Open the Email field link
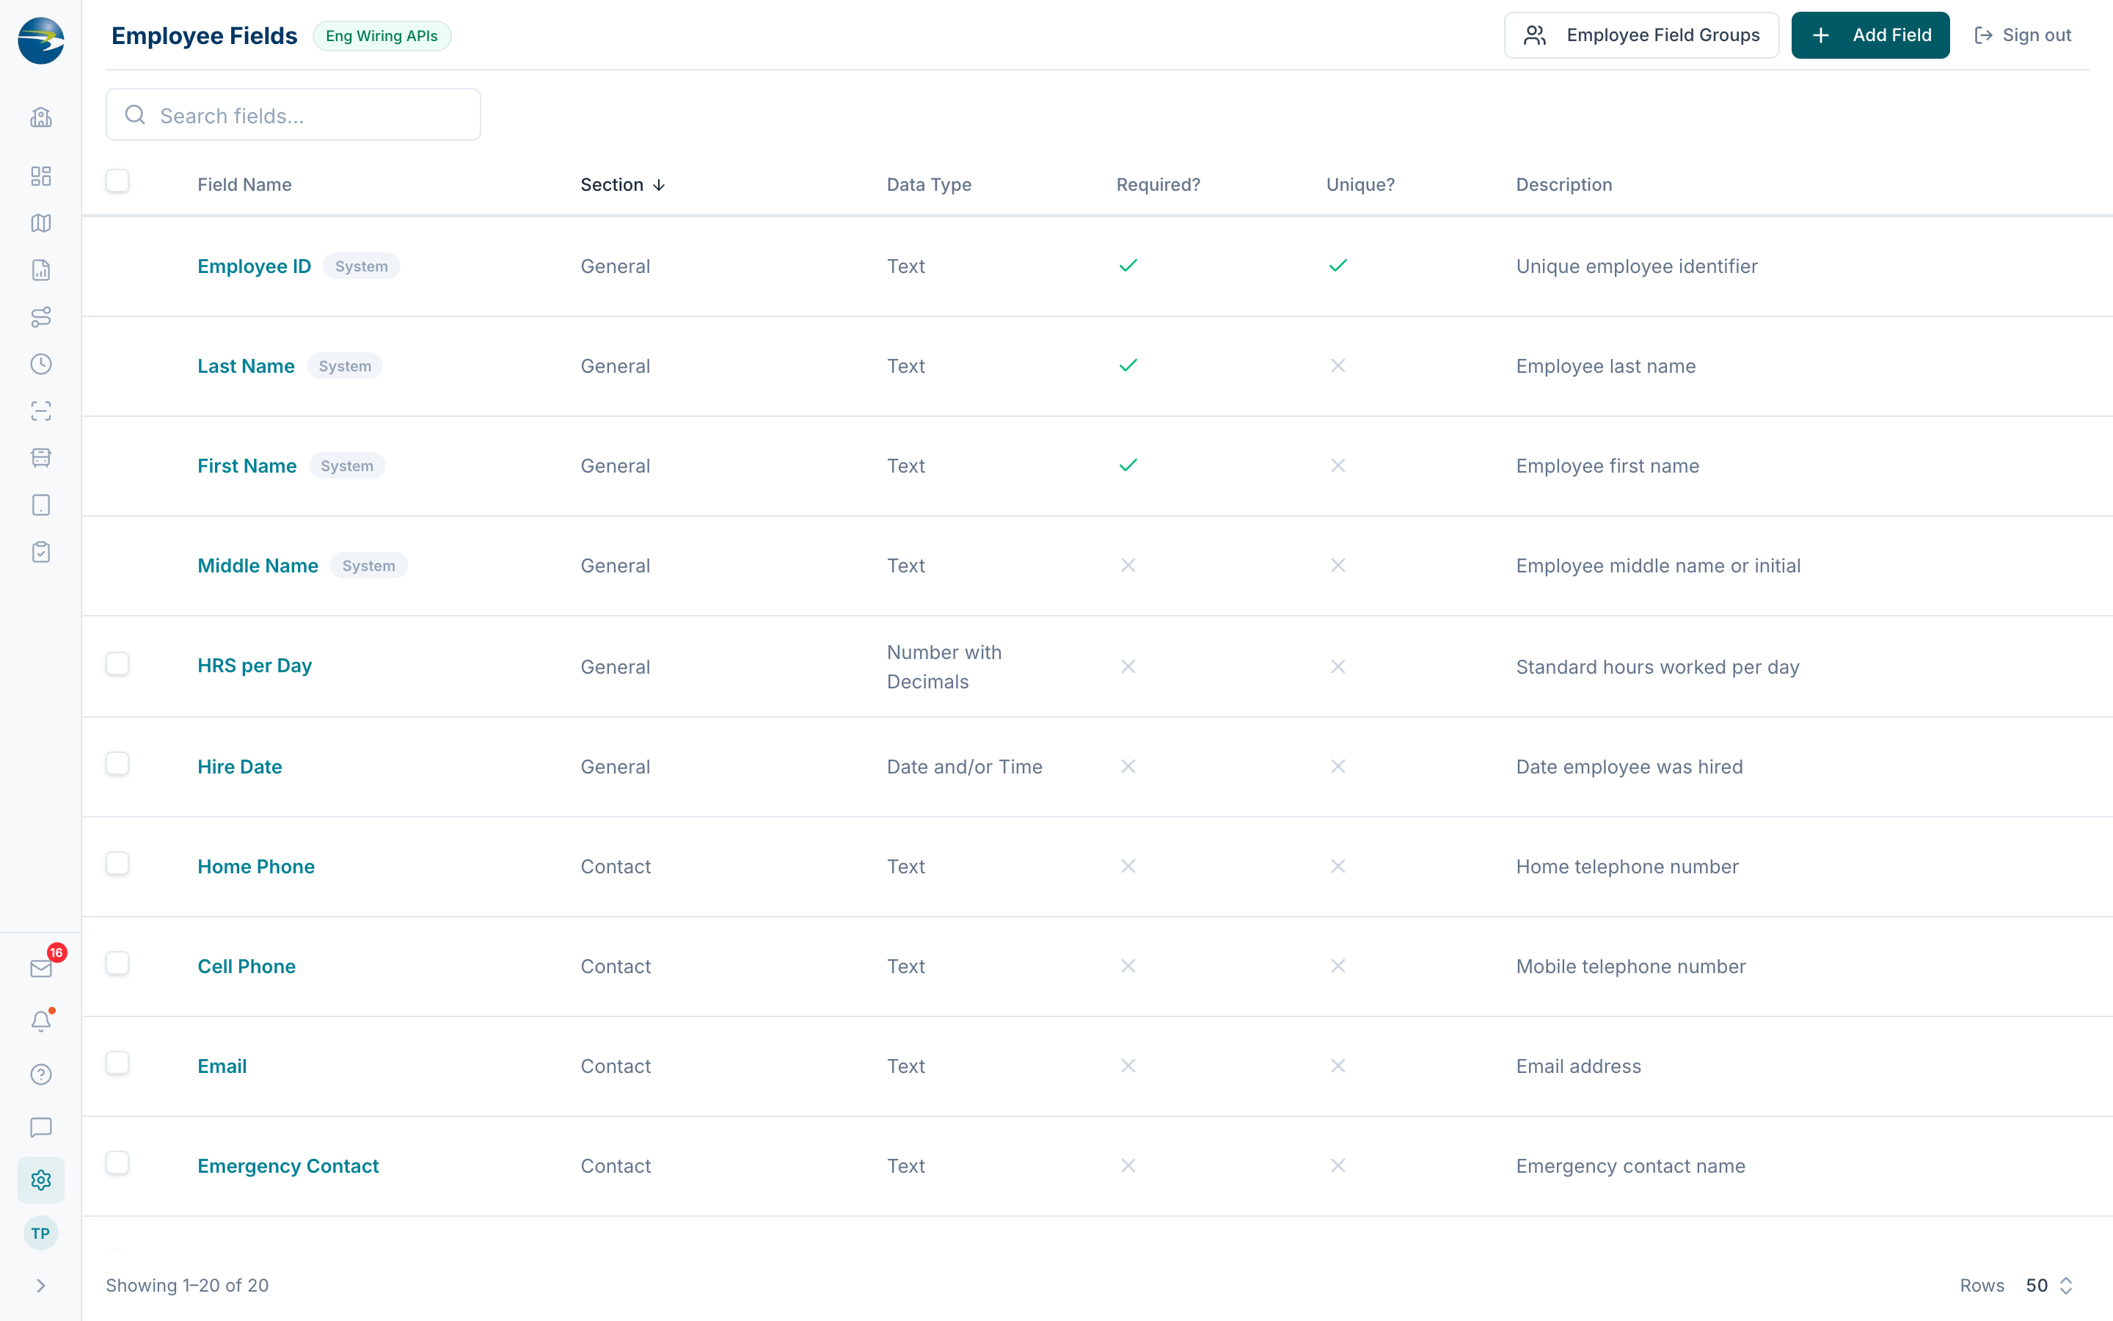The image size is (2113, 1321). (222, 1066)
